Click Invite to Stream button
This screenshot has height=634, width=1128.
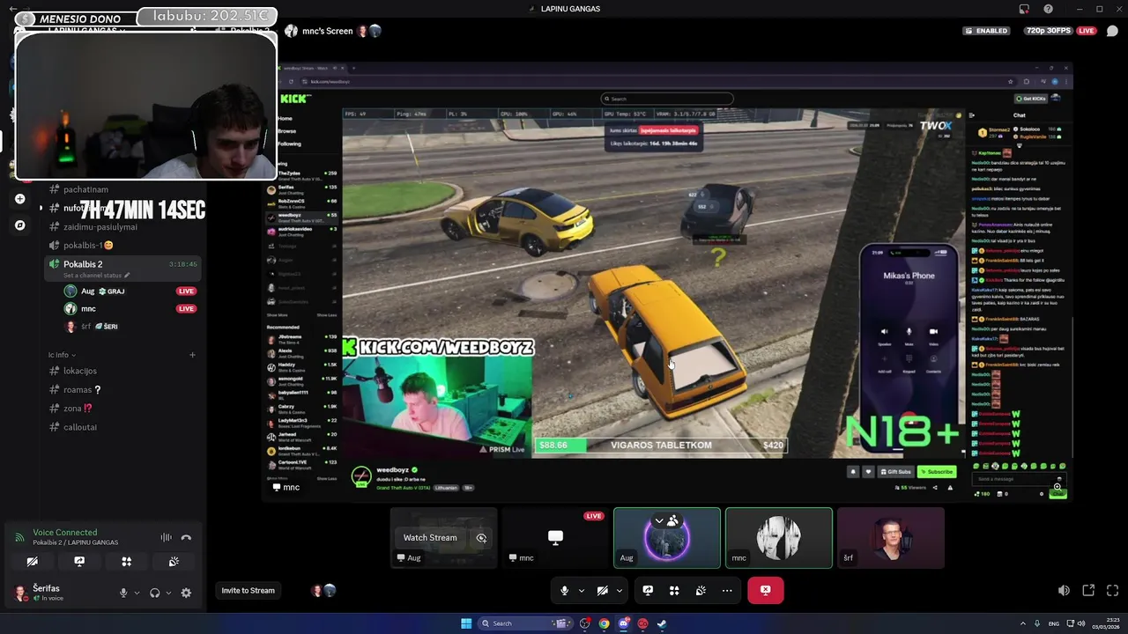point(248,590)
